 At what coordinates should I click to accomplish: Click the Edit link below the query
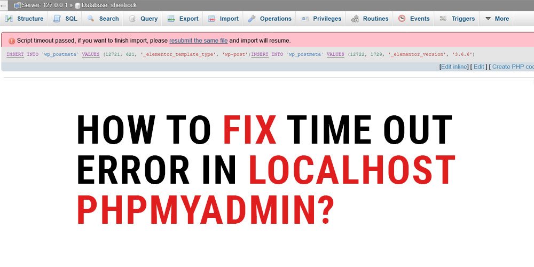pyautogui.click(x=479, y=67)
